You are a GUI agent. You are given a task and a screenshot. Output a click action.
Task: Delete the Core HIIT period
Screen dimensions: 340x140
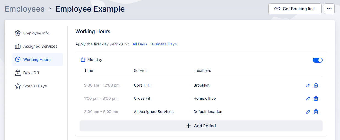pos(316,85)
